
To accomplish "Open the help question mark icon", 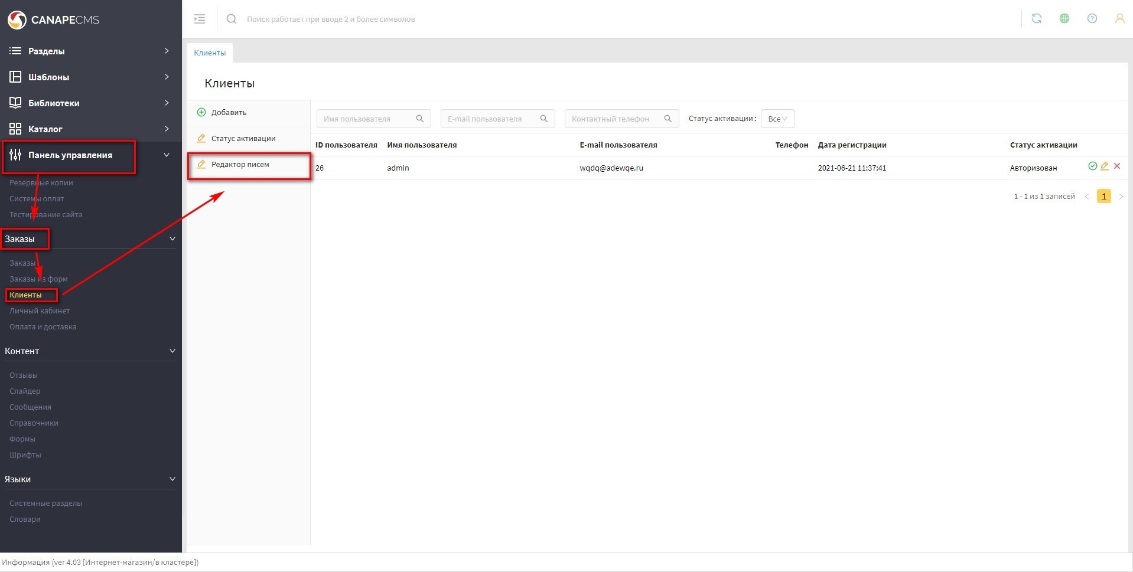I will tap(1092, 19).
